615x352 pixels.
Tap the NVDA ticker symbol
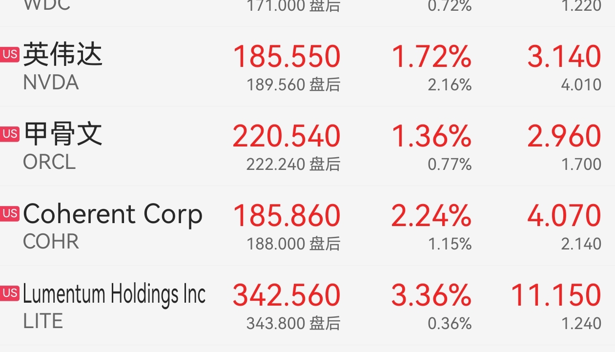click(51, 83)
